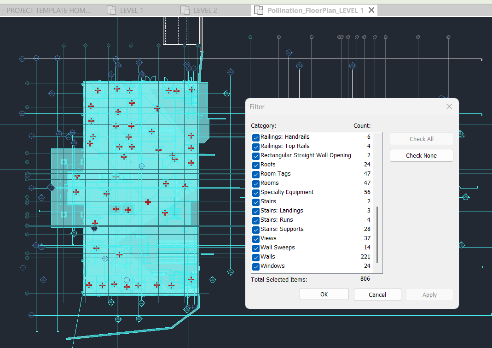
Task: Disable the Stairs: Supports checkbox
Action: [x=256, y=229]
